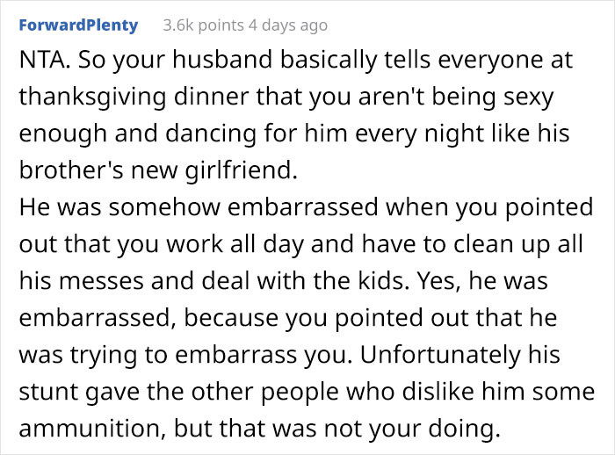Viewport: 615px width, 455px height.
Task: Click the 3.6k points score text
Action: coord(204,25)
